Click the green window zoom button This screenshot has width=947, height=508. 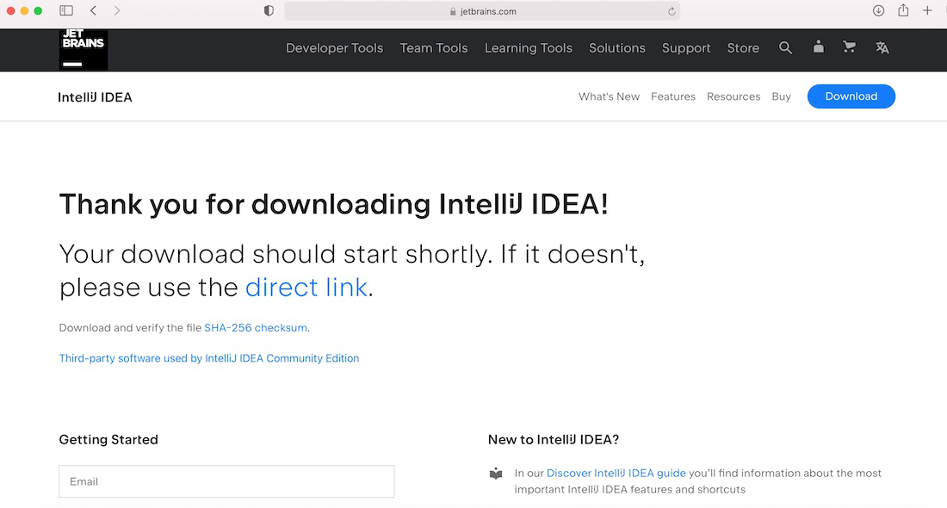pyautogui.click(x=38, y=11)
